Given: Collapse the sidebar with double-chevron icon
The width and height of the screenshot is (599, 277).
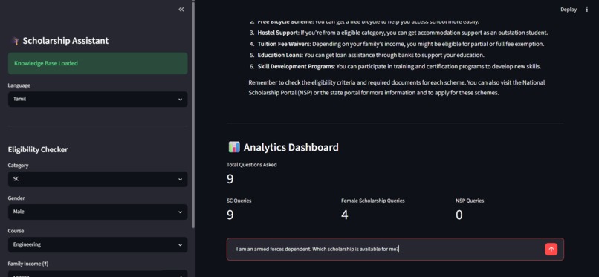Looking at the screenshot, I should pos(181,10).
